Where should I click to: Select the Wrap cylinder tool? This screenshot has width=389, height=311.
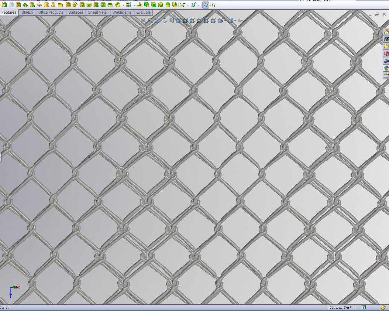[161, 5]
